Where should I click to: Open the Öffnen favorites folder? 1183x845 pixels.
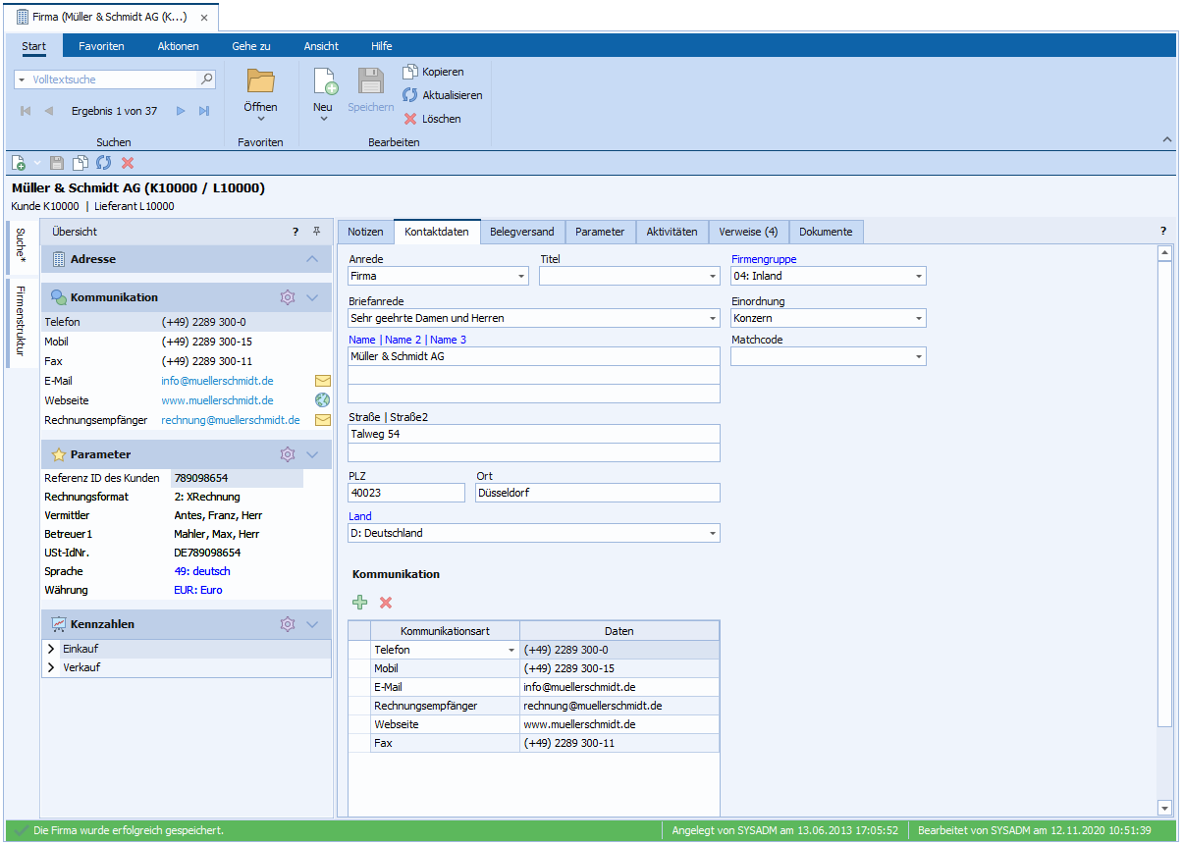tap(260, 82)
